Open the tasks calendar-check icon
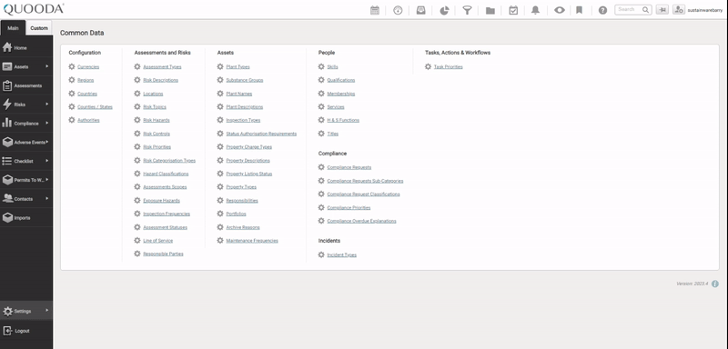The height and width of the screenshot is (349, 728). point(513,10)
